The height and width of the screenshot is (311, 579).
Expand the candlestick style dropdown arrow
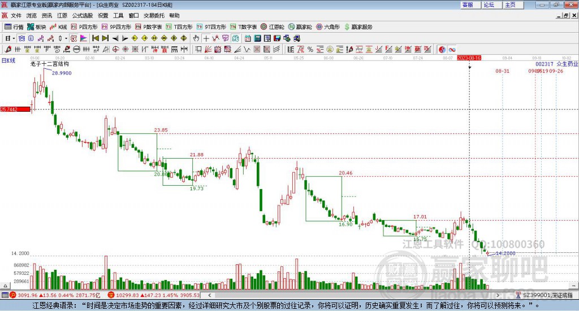click(x=66, y=38)
